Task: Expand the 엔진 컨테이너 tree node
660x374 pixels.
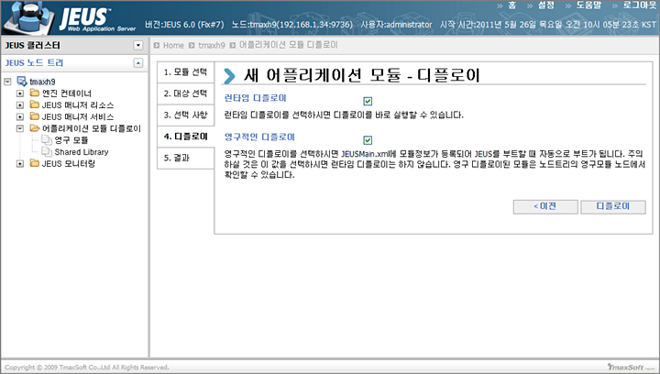Action: (x=20, y=93)
